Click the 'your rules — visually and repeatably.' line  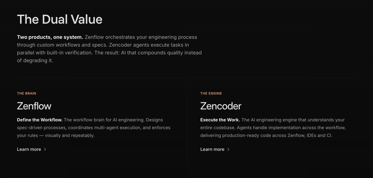[56, 135]
